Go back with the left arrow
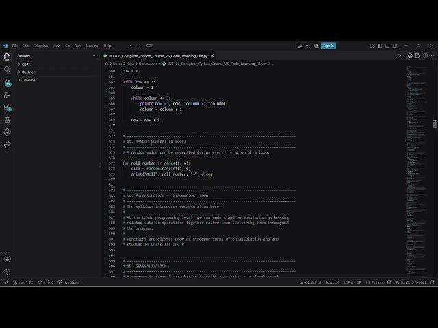Viewport: 438px width, 328px height. pos(131,46)
